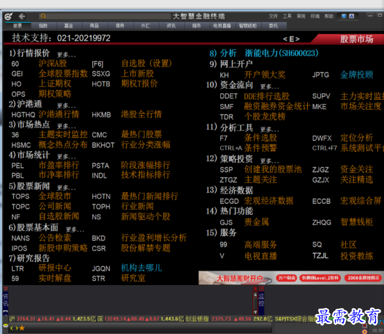
Task: Click the blue T icon in title bar
Action: pyautogui.click(x=344, y=16)
